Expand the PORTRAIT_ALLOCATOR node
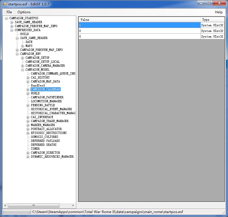 coord(28,129)
